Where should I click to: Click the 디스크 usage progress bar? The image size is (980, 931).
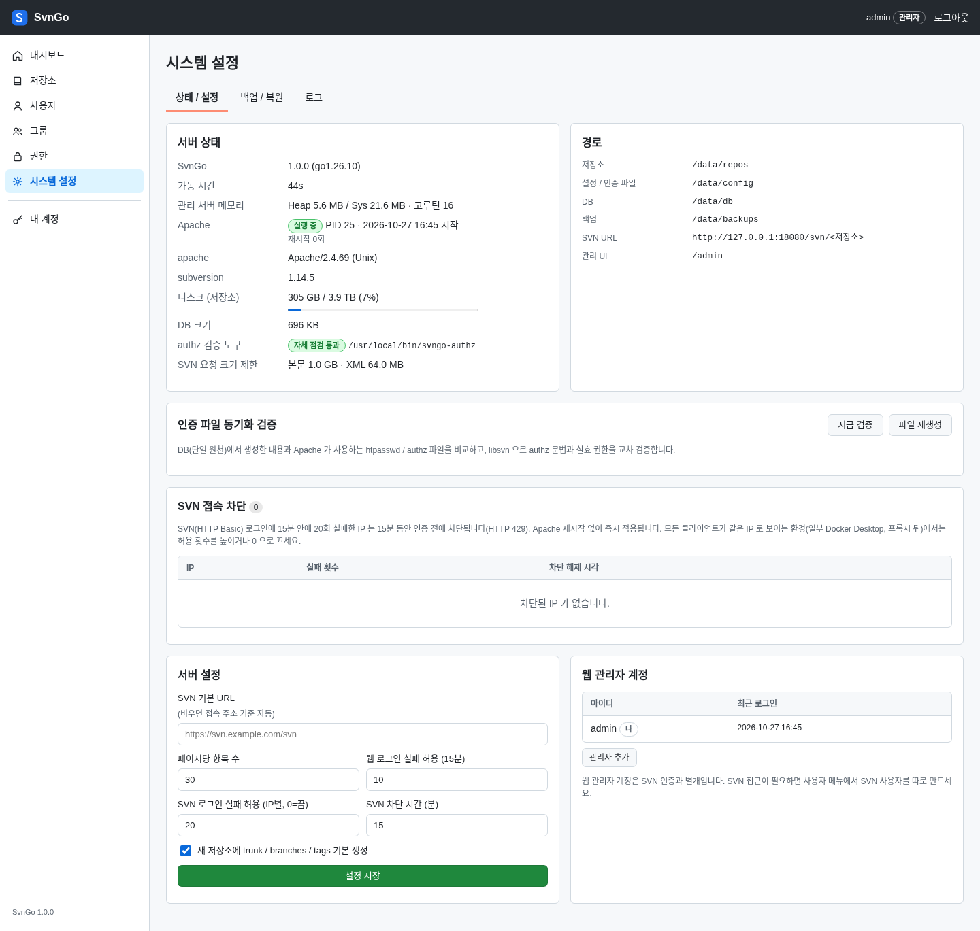pos(383,310)
